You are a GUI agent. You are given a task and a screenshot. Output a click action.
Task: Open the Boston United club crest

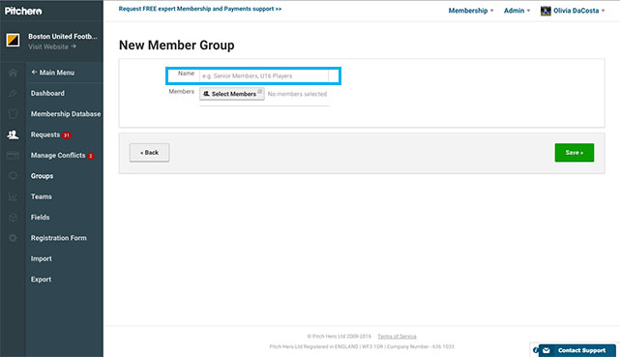[13, 40]
